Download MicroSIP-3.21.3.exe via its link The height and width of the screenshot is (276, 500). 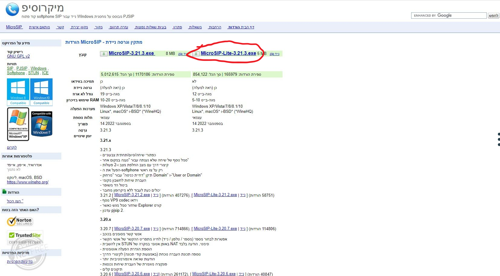coord(131,53)
